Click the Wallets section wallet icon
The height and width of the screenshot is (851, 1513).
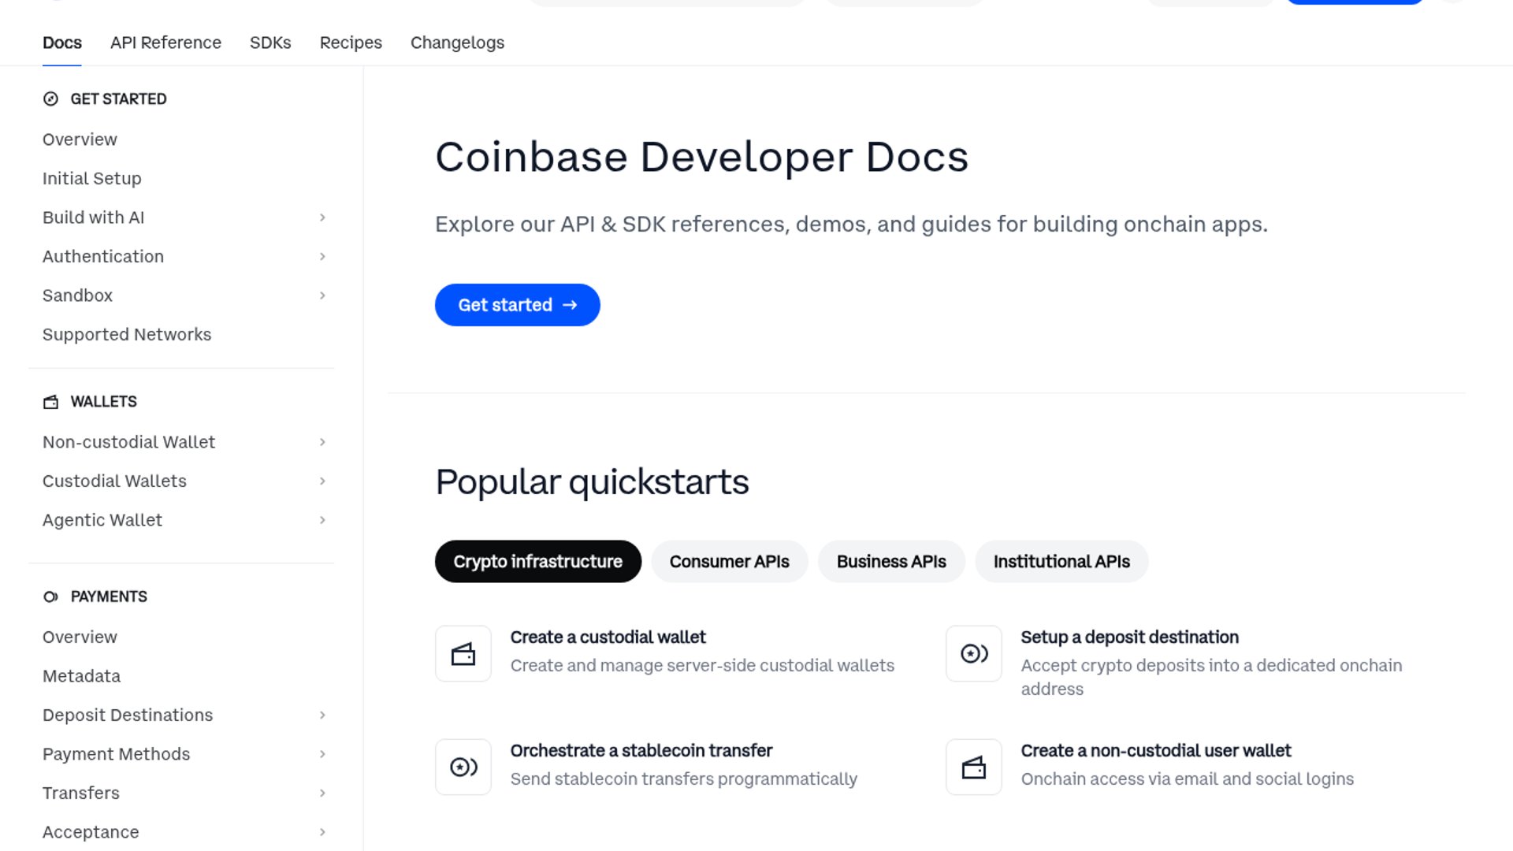click(50, 402)
